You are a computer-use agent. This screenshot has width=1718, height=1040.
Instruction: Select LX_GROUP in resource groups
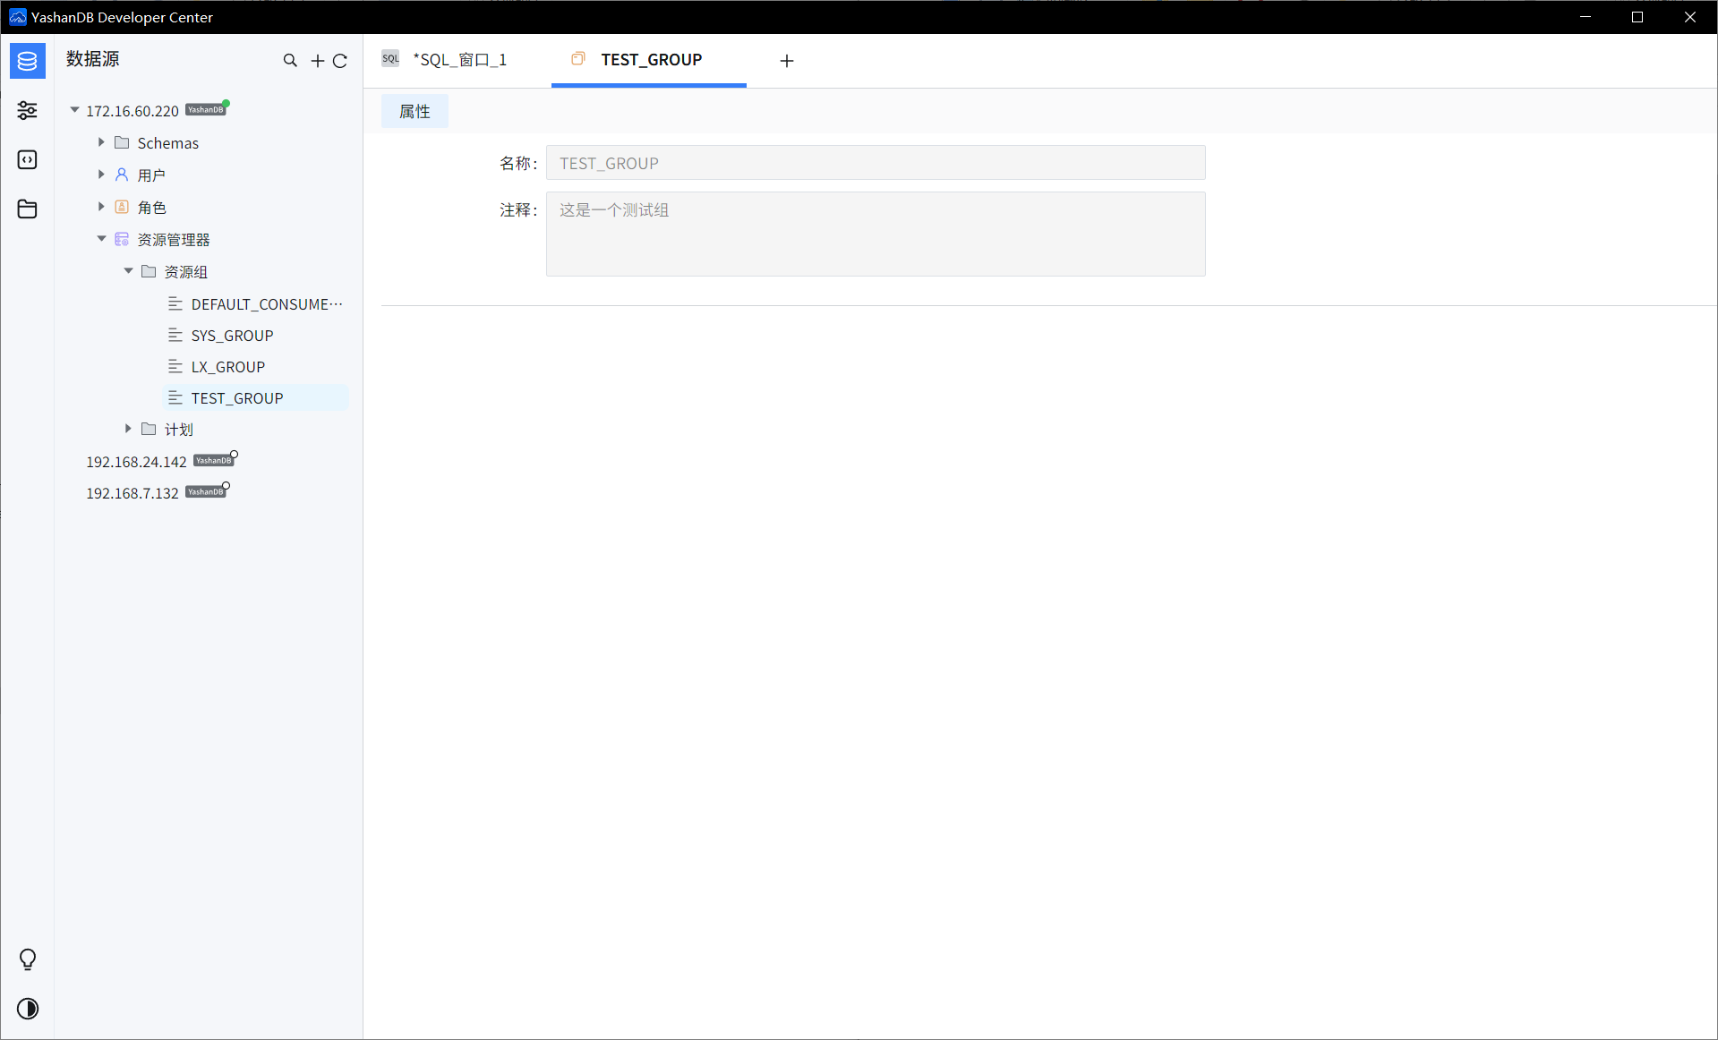click(x=227, y=367)
